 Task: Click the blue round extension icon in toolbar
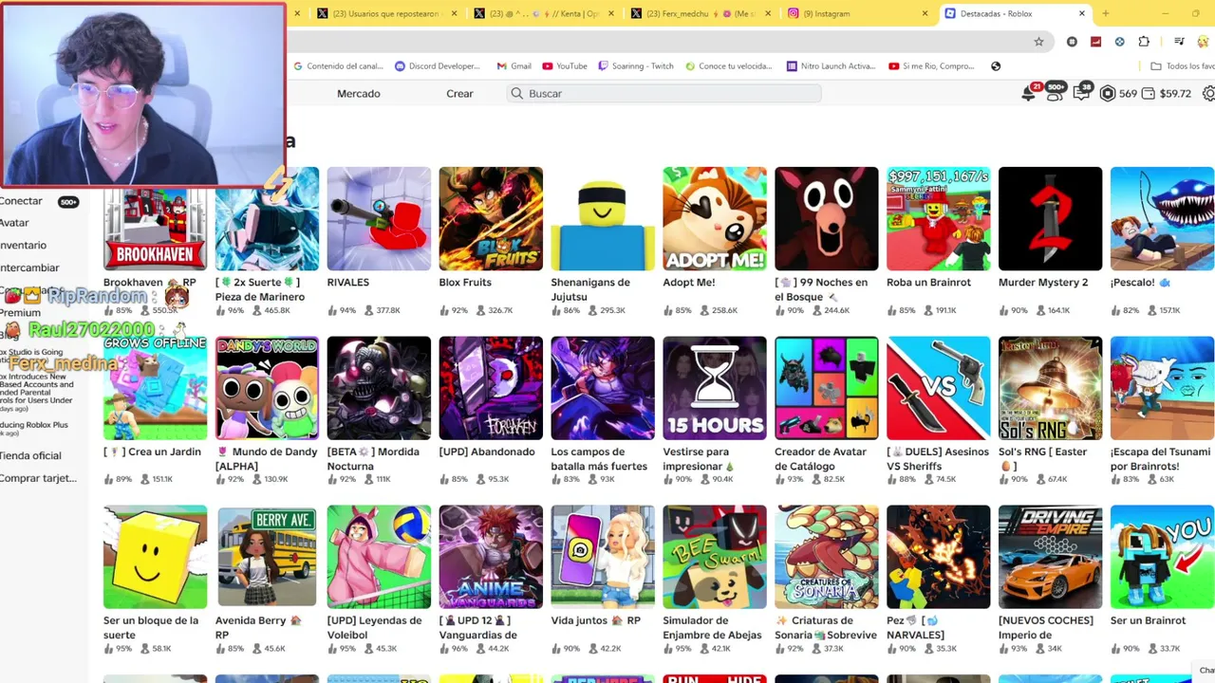[1119, 42]
